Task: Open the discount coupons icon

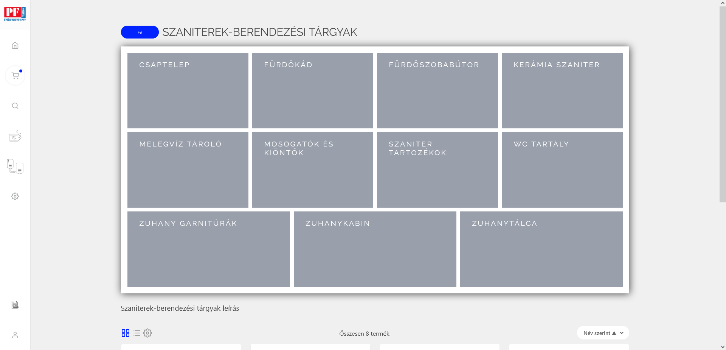Action: (15, 136)
